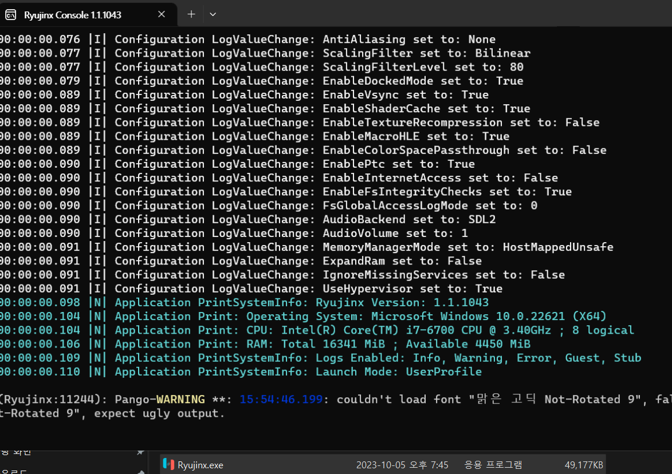Open a new terminal tab with plus icon
Image resolution: width=672 pixels, height=474 pixels.
(191, 14)
